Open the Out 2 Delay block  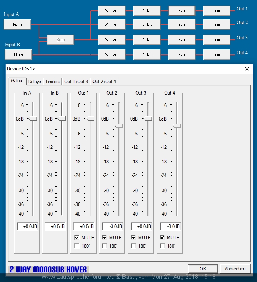click(147, 25)
